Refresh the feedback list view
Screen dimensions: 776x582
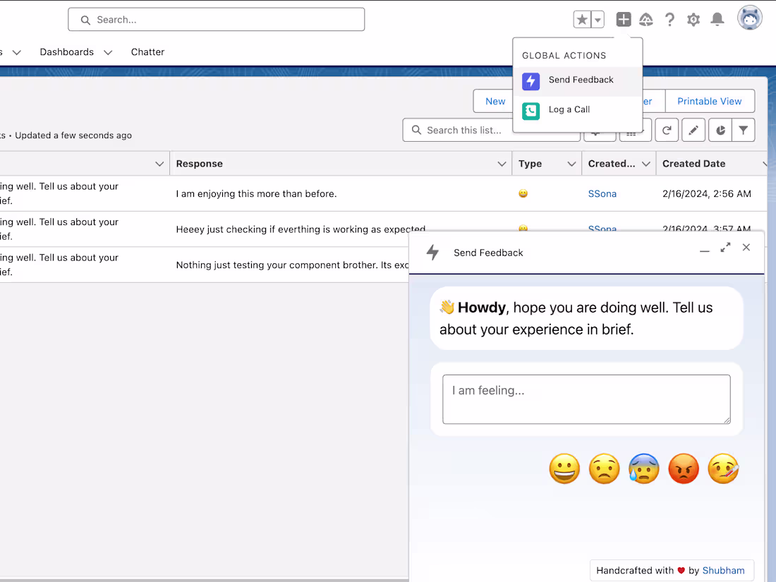point(667,130)
